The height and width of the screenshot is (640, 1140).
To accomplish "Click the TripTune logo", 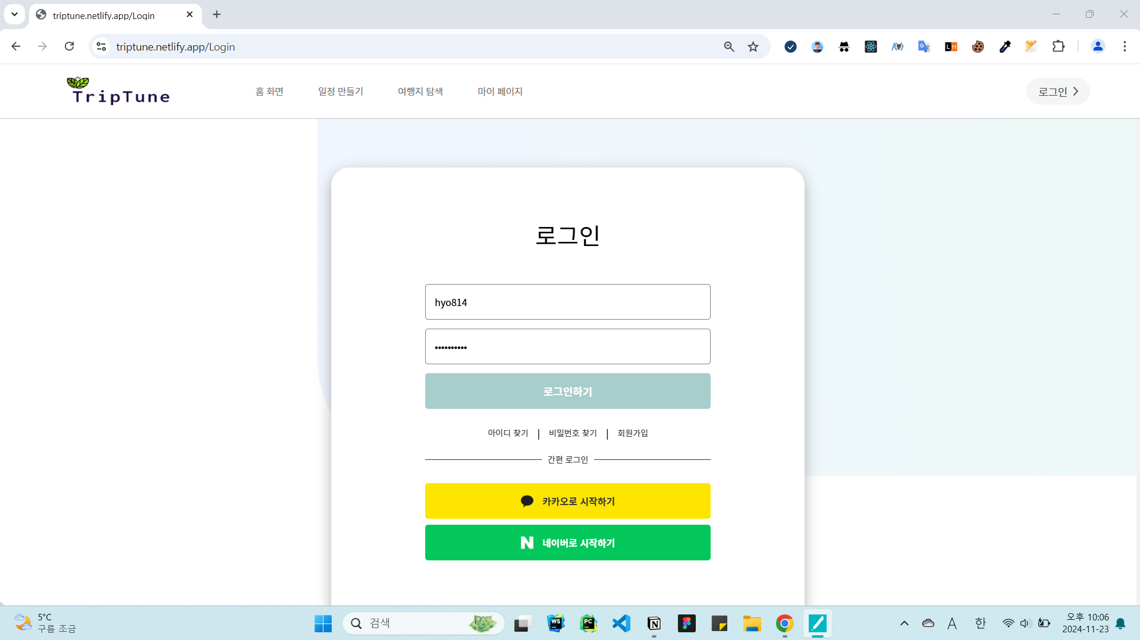I will click(x=119, y=92).
